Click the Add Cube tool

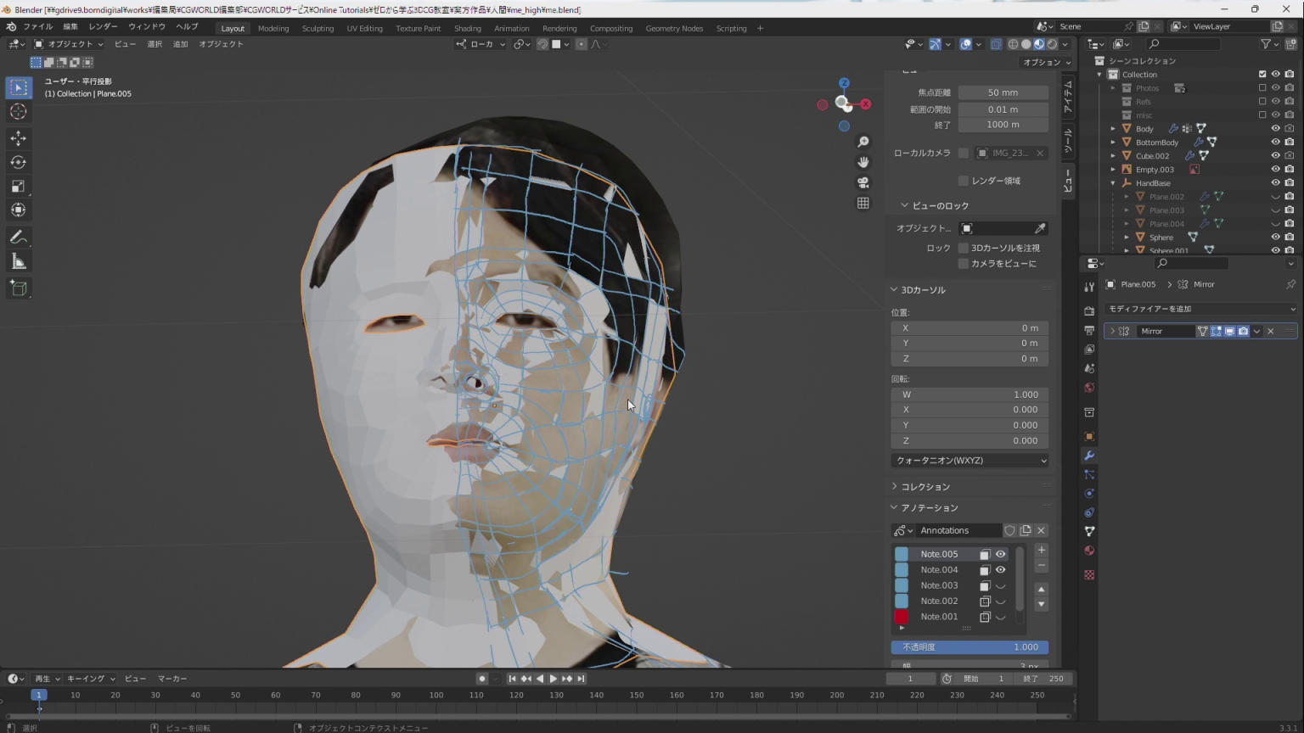18,288
